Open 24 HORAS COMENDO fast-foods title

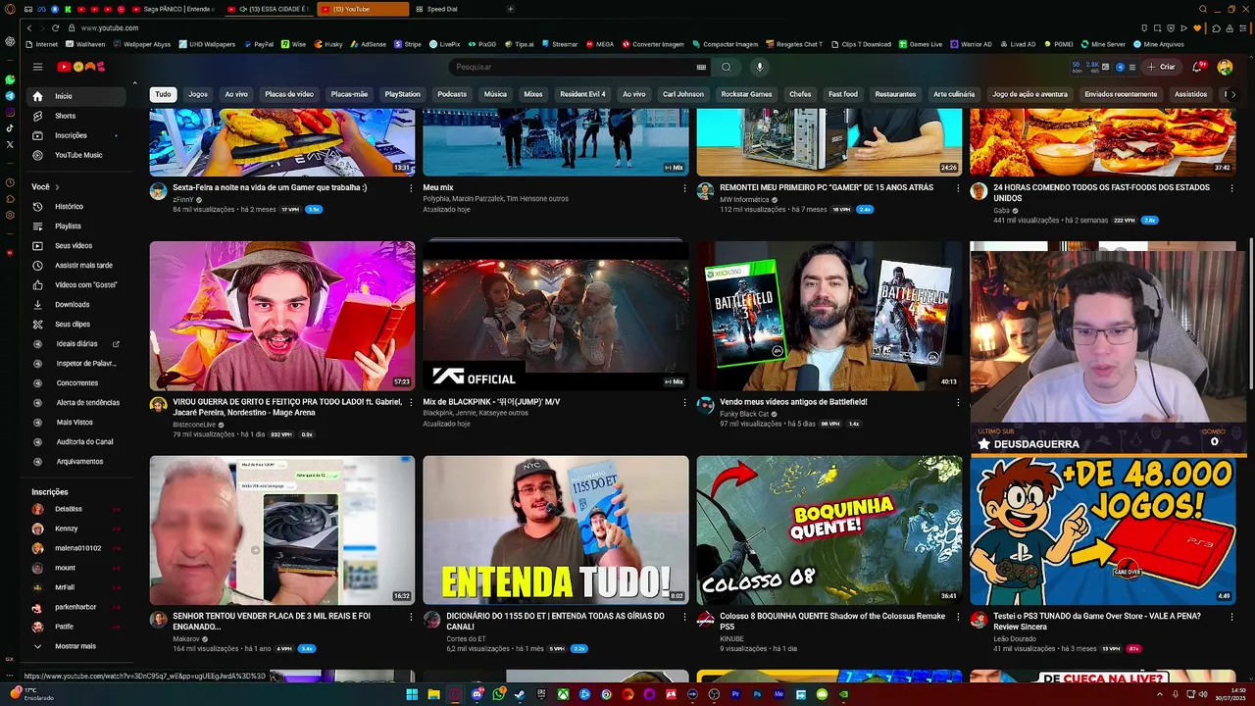pyautogui.click(x=1101, y=192)
